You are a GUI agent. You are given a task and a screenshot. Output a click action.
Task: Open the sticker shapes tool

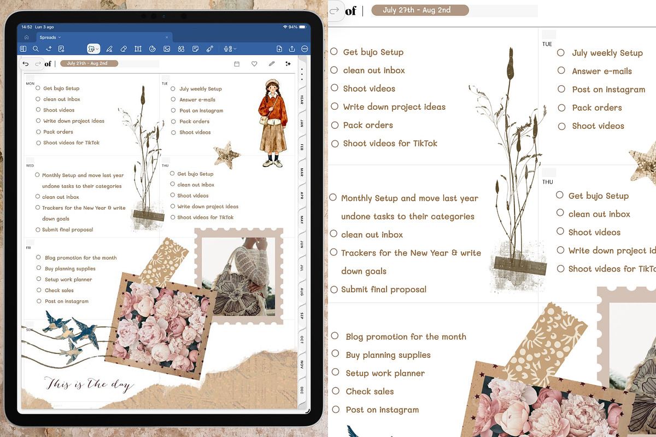(x=152, y=49)
